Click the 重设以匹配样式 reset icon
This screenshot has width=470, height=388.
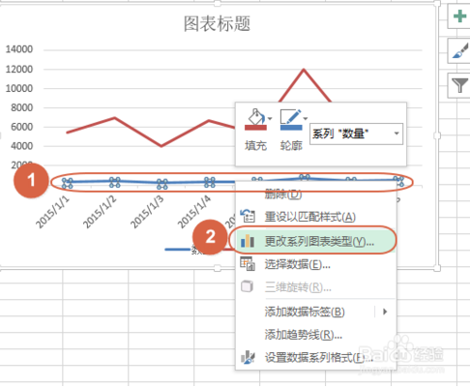point(248,217)
